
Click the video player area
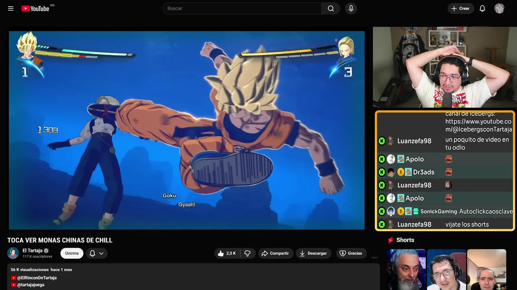pos(187,130)
